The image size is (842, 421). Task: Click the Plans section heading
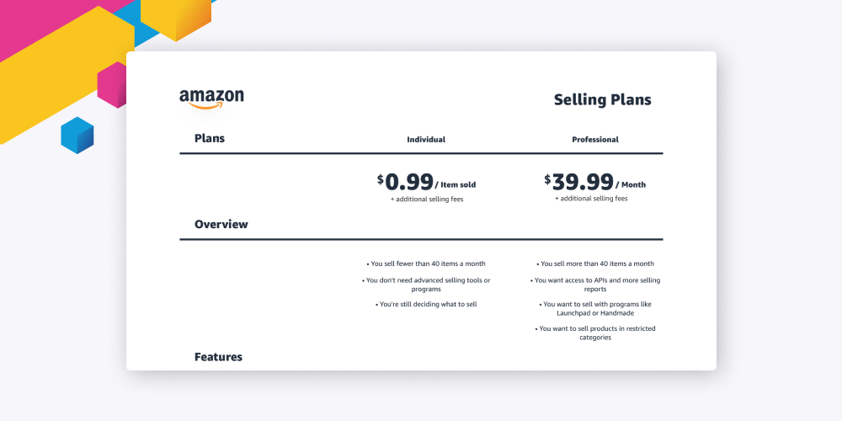[x=210, y=138]
